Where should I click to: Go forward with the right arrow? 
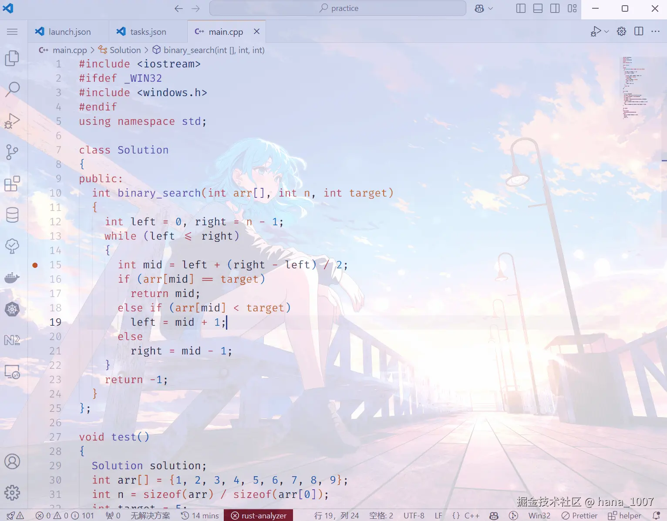point(196,8)
